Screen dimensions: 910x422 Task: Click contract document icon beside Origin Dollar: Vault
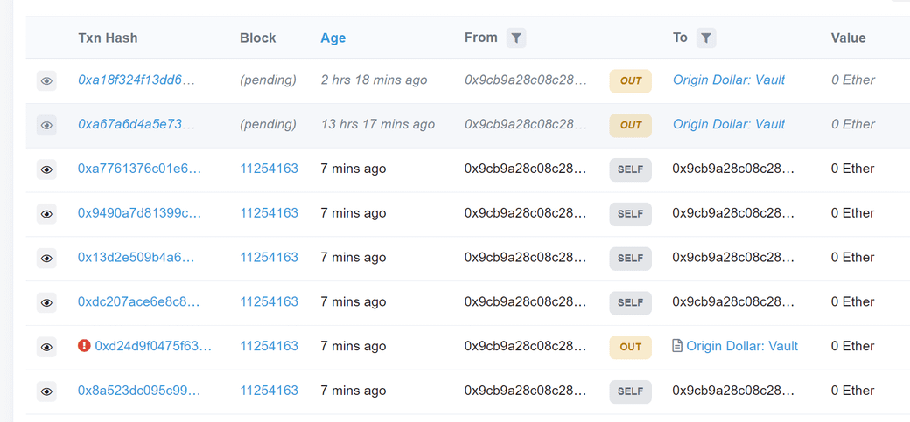click(676, 346)
